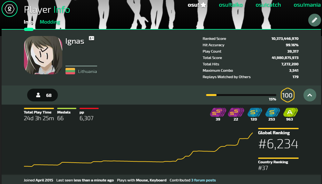Click the osu! circular logo icon

(9, 9)
